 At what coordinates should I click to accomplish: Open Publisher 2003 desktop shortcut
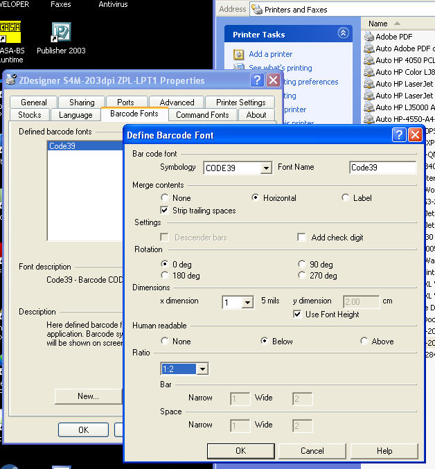[x=61, y=32]
